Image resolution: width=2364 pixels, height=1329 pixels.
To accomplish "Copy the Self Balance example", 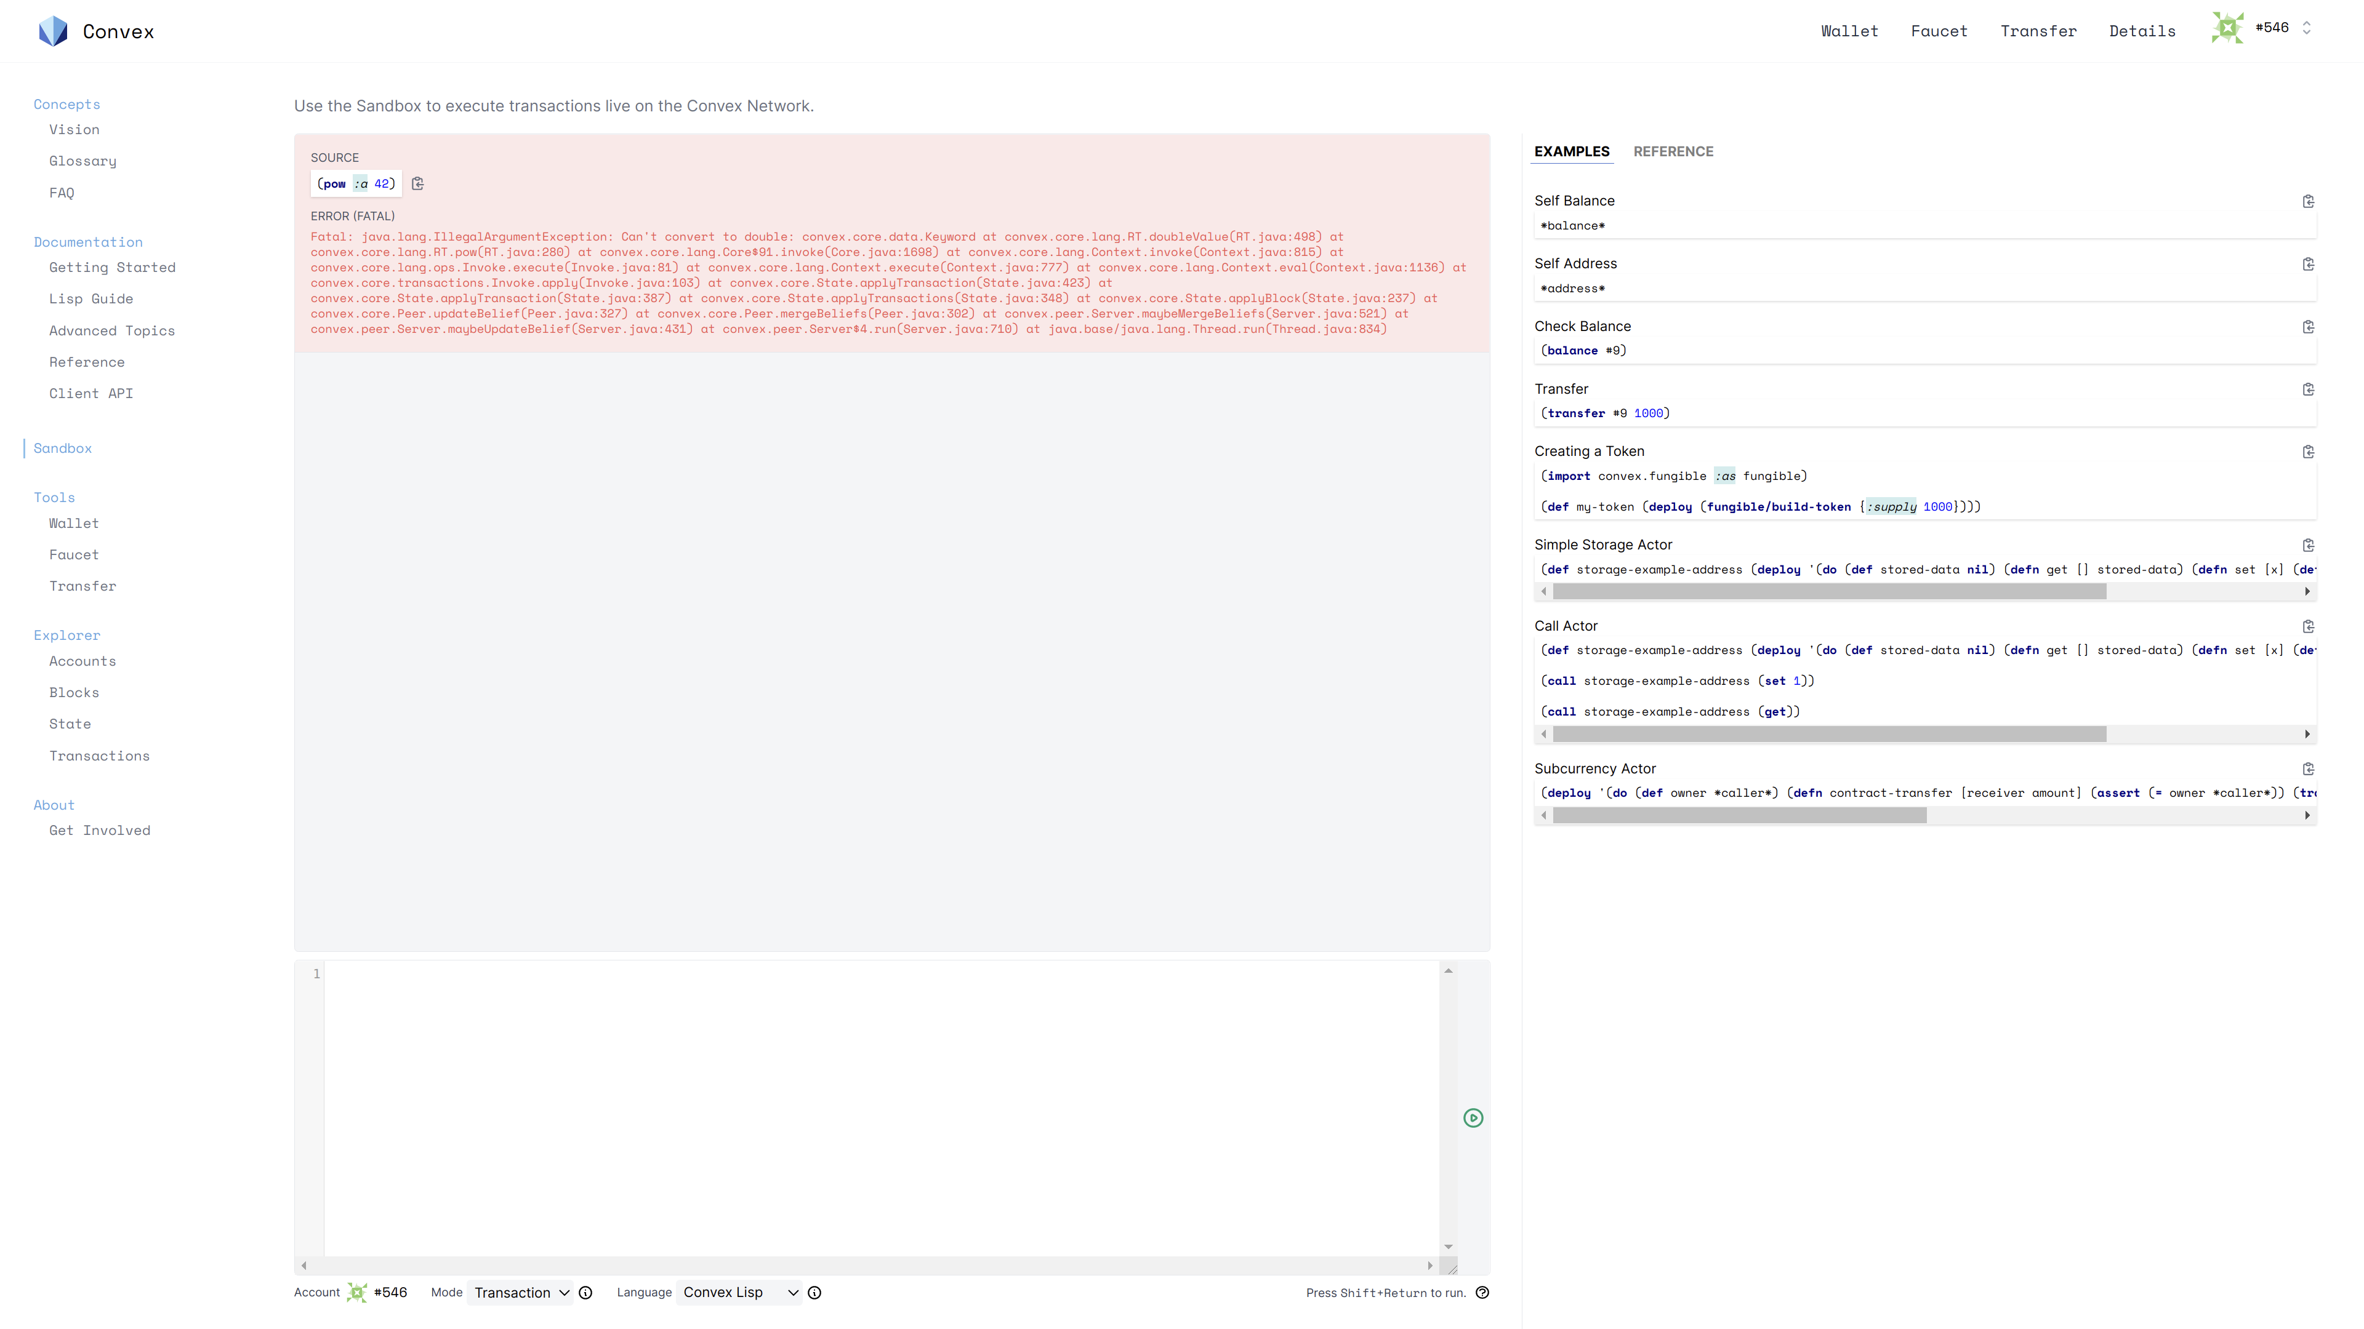I will click(x=2309, y=201).
